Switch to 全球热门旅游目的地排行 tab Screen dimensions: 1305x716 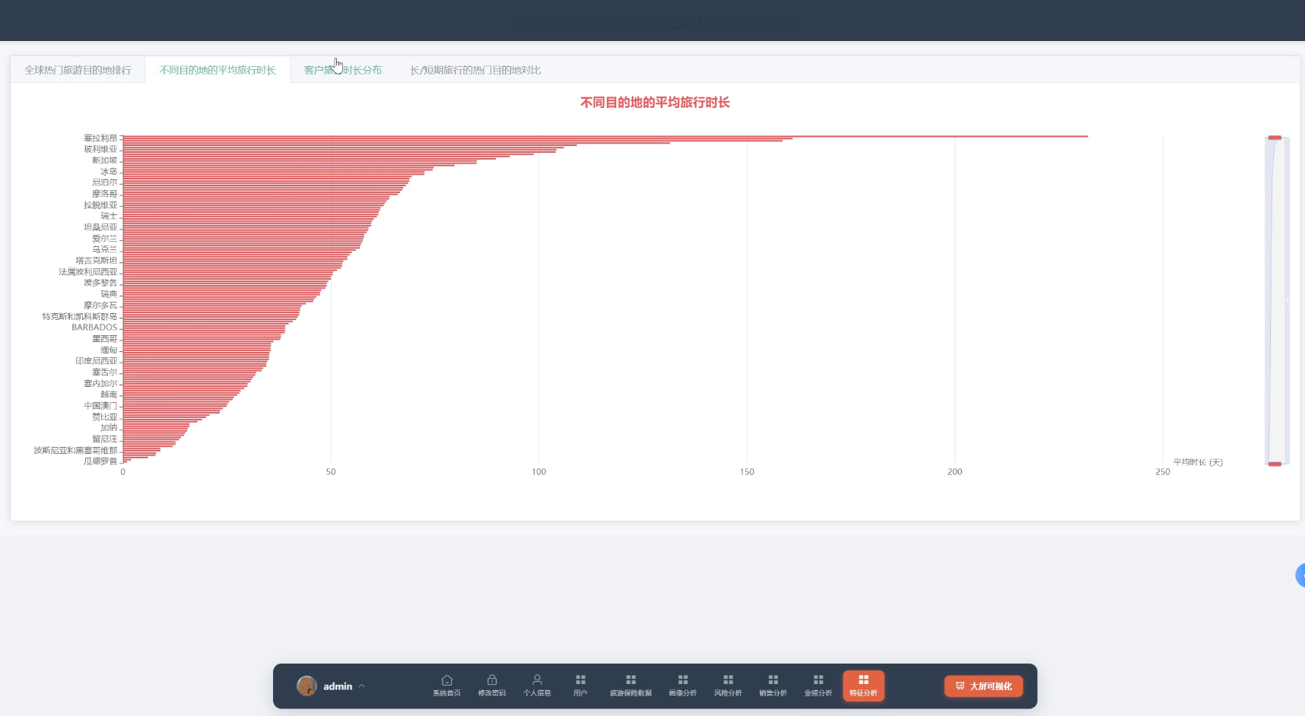click(x=78, y=70)
